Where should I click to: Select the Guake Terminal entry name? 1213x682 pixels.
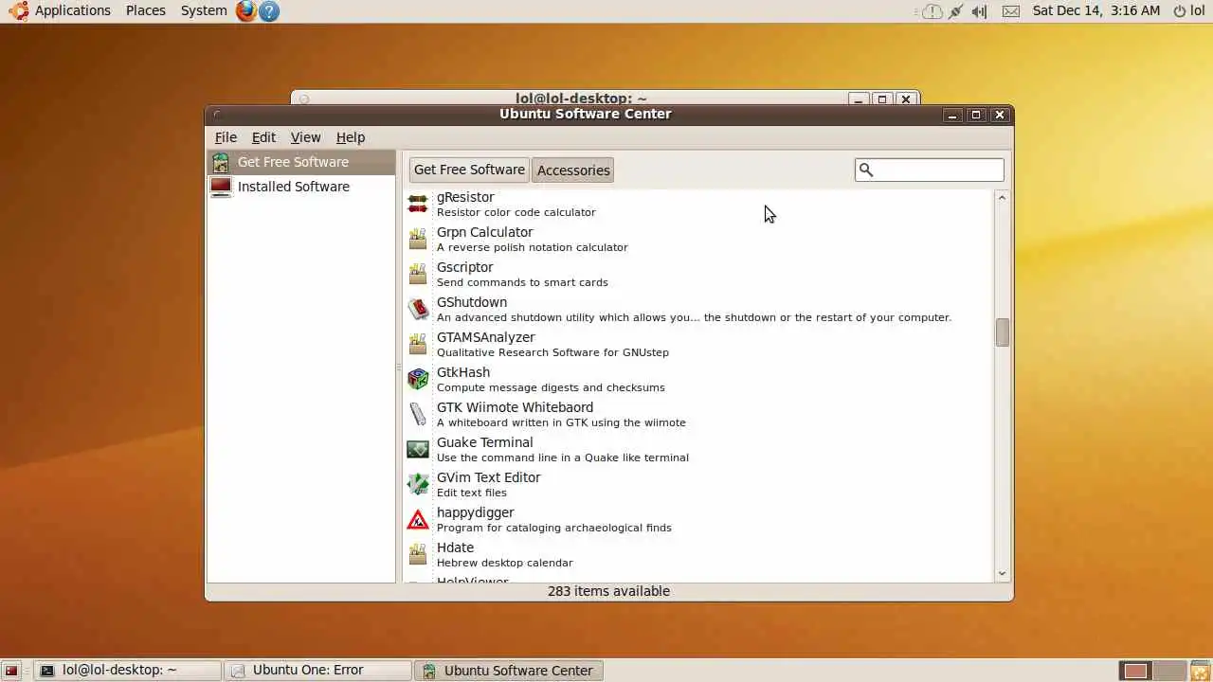pos(484,442)
